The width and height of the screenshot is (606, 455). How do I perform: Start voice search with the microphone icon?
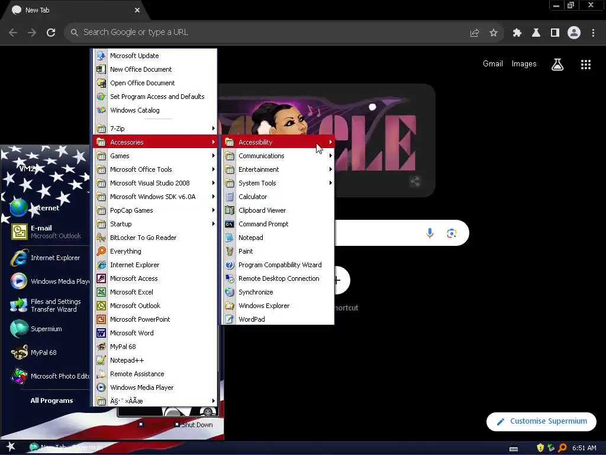click(430, 233)
